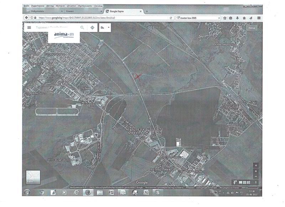Expand the language dropdown arrow
Image resolution: width=285 pixels, height=207 pixels.
coord(109,27)
